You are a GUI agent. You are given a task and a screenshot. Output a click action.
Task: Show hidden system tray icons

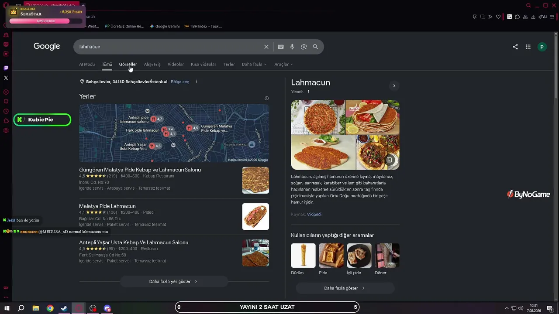pyautogui.click(x=507, y=308)
